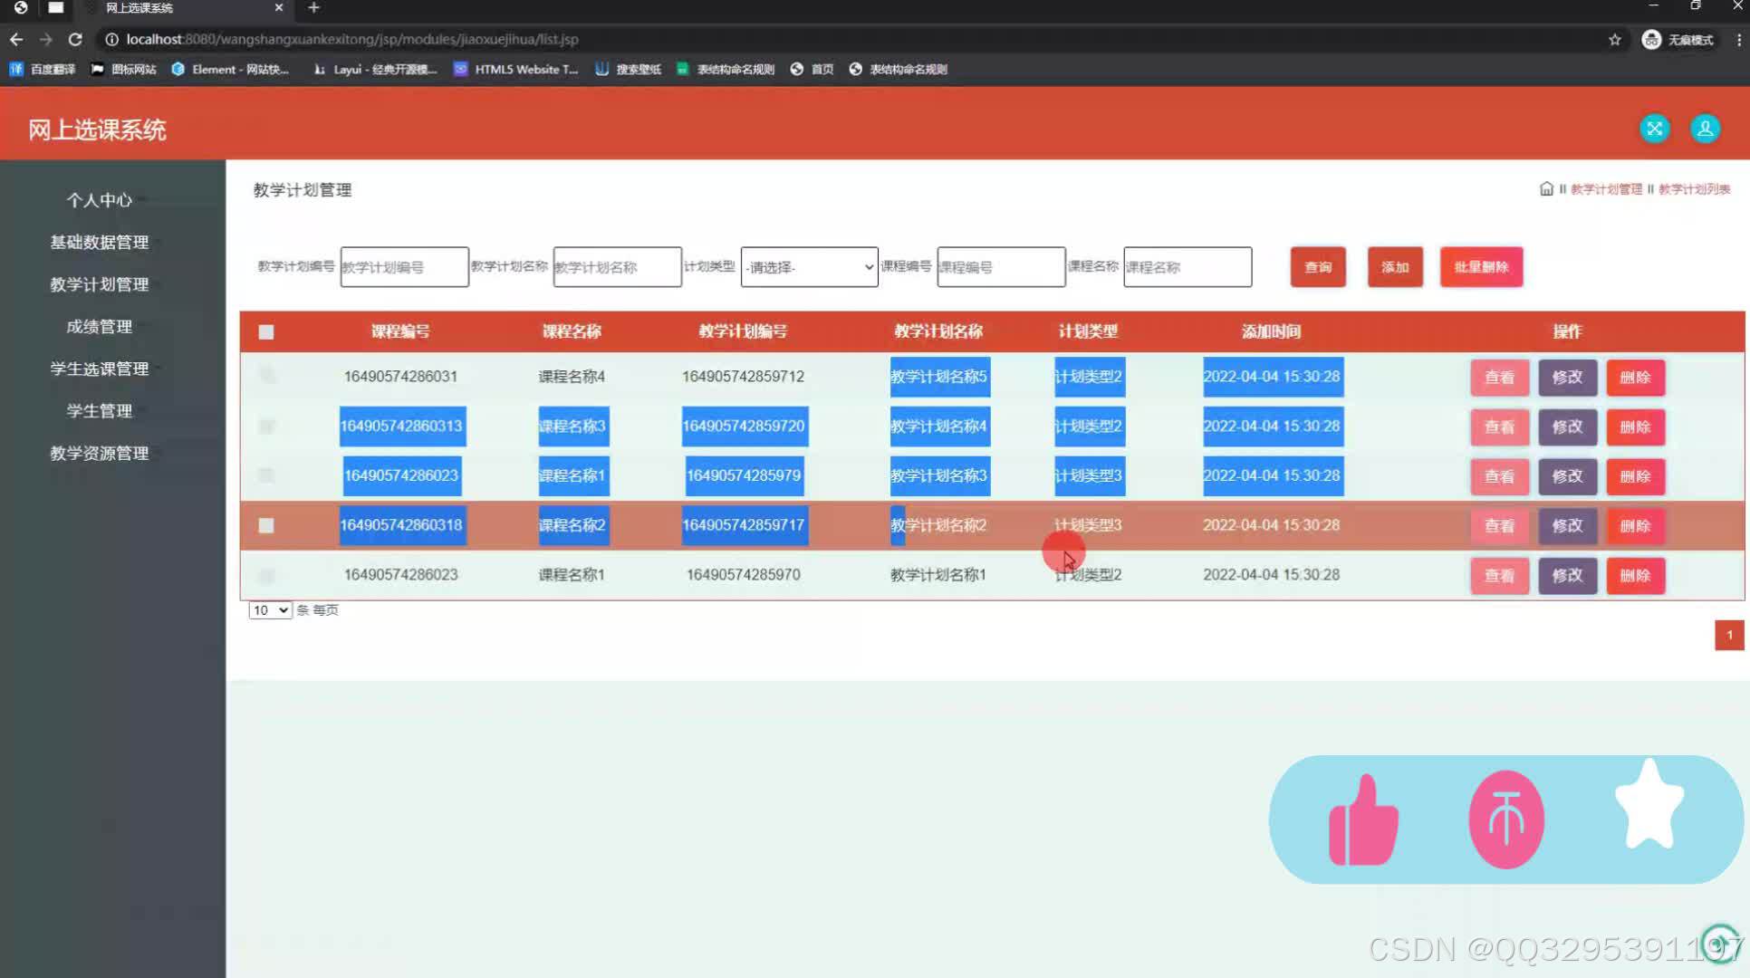Click the circular widget icon at bottom right
Screen dimensions: 1750x978
pyautogui.click(x=1720, y=943)
